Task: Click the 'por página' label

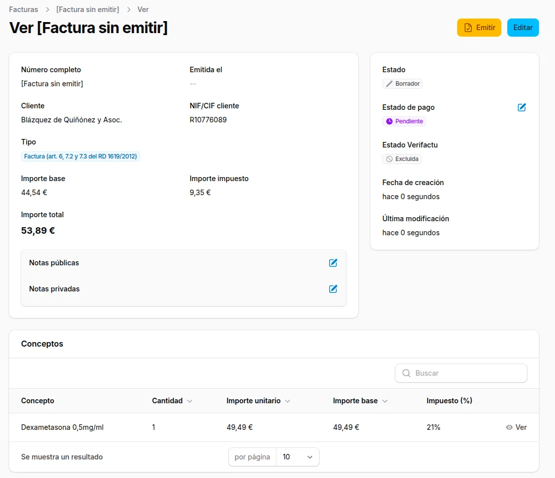Action: 252,457
